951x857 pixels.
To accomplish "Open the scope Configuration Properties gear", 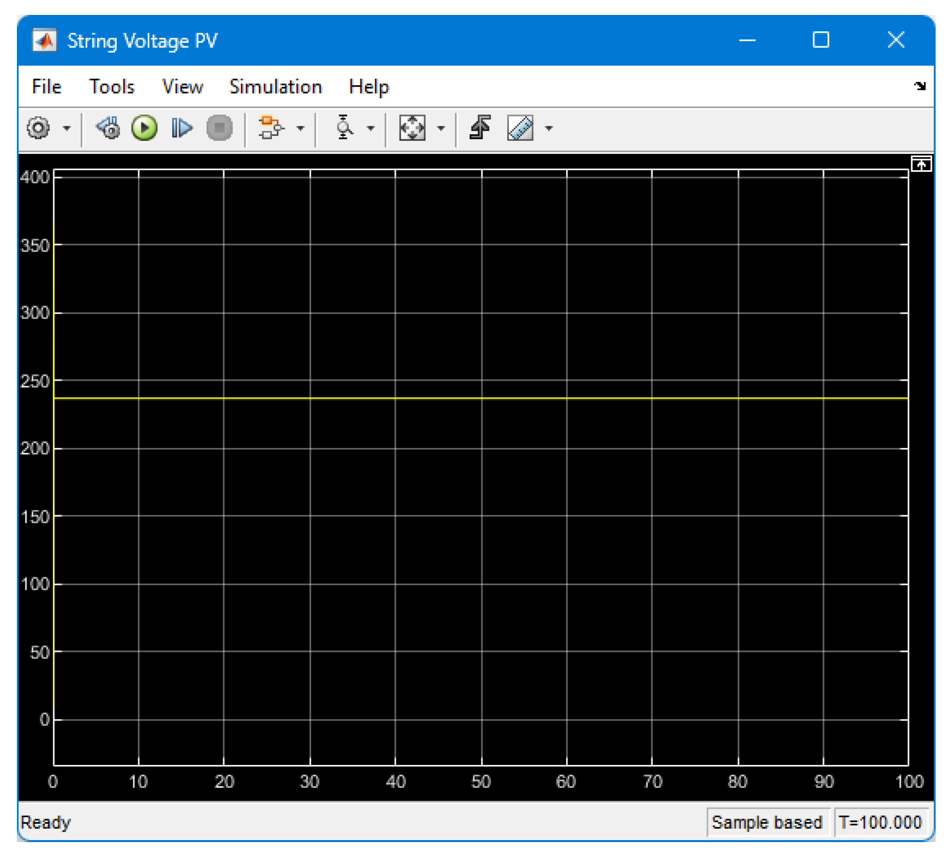I will (x=38, y=128).
